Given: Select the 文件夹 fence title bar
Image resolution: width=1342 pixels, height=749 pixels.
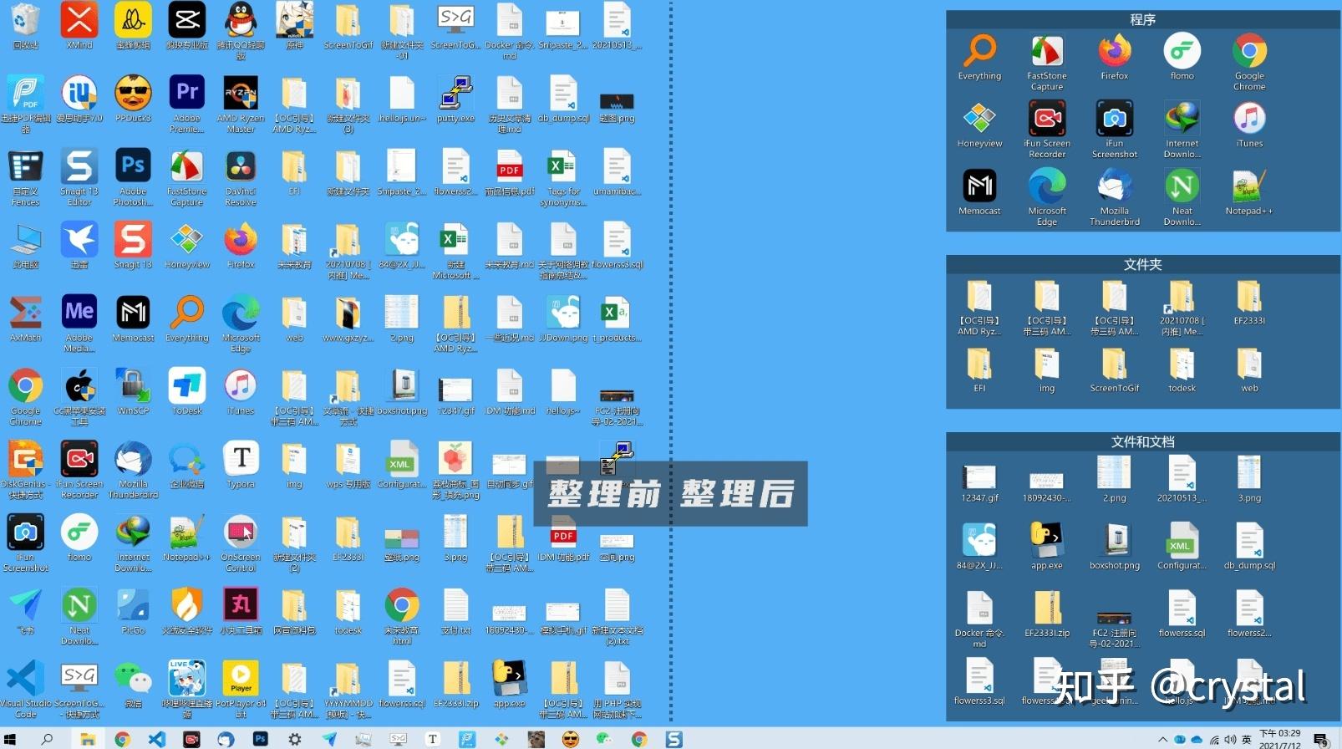Looking at the screenshot, I should [x=1142, y=264].
